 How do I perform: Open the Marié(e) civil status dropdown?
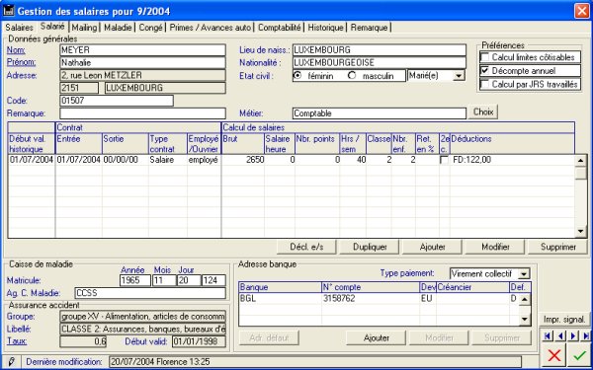click(x=459, y=76)
